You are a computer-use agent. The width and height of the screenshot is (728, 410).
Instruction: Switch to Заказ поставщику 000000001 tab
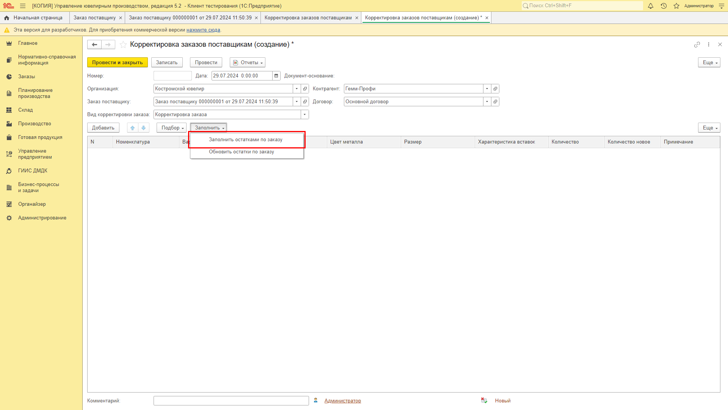[190, 18]
